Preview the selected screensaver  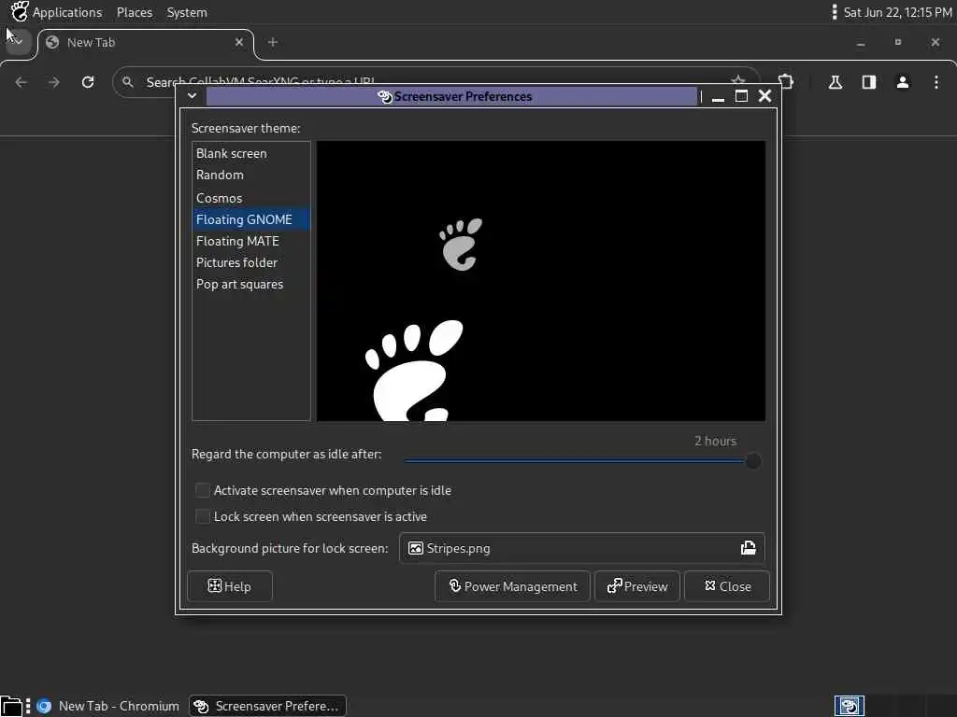(x=637, y=586)
